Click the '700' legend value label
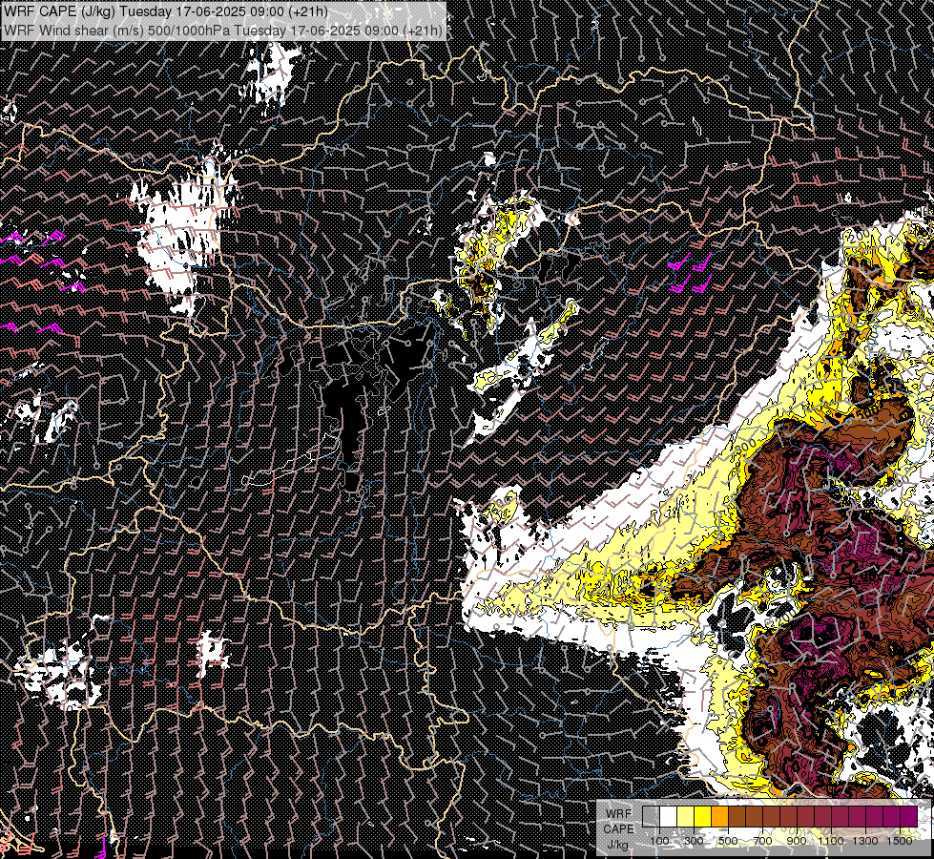Screen dimensions: 934x859 pyautogui.click(x=762, y=841)
